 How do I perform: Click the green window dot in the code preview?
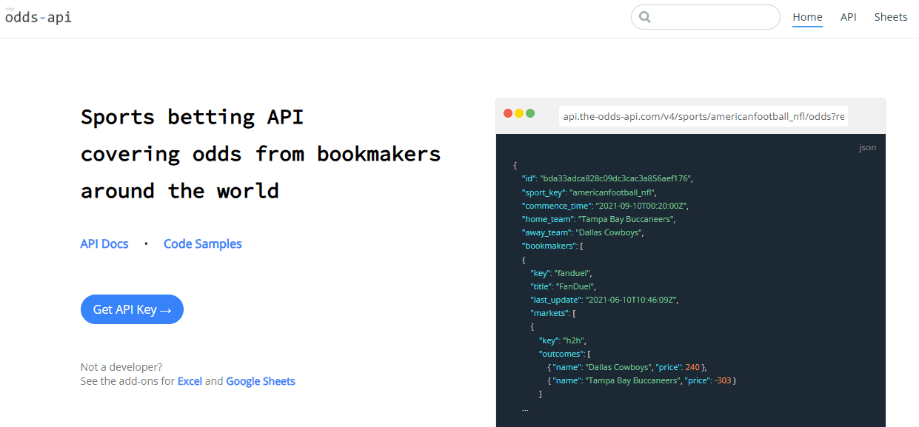pyautogui.click(x=529, y=113)
